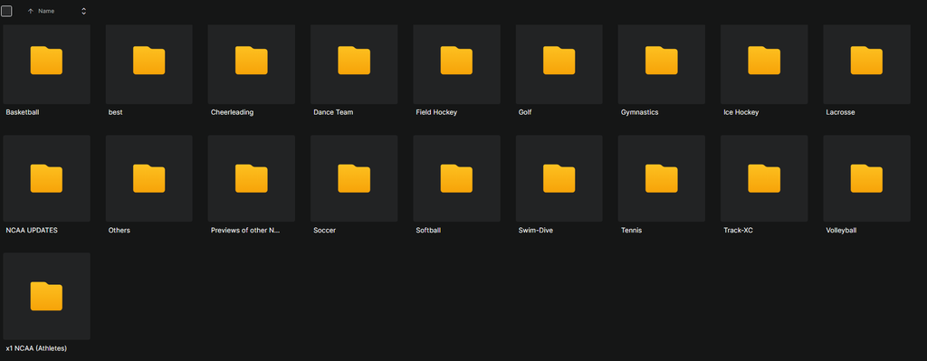927x361 pixels.
Task: Click the Field Hockey label
Action: 436,112
